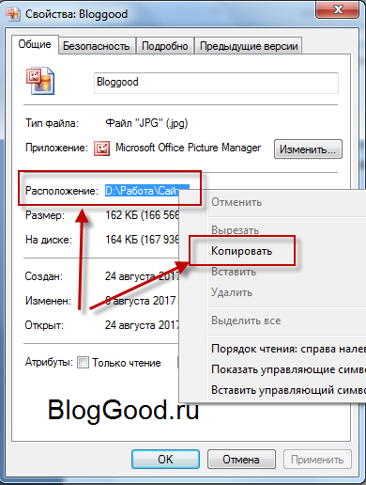Select Вставить управляющий символ menu entry

pyautogui.click(x=288, y=390)
